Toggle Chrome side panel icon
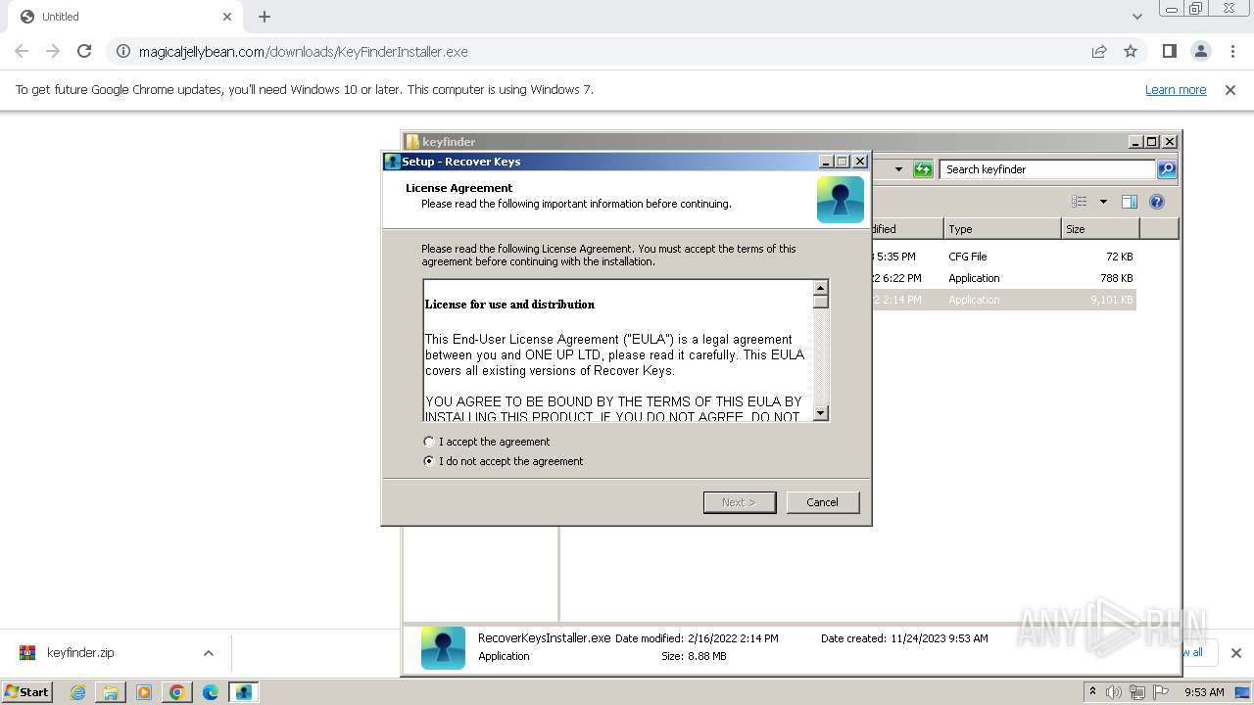The height and width of the screenshot is (705, 1254). tap(1169, 51)
